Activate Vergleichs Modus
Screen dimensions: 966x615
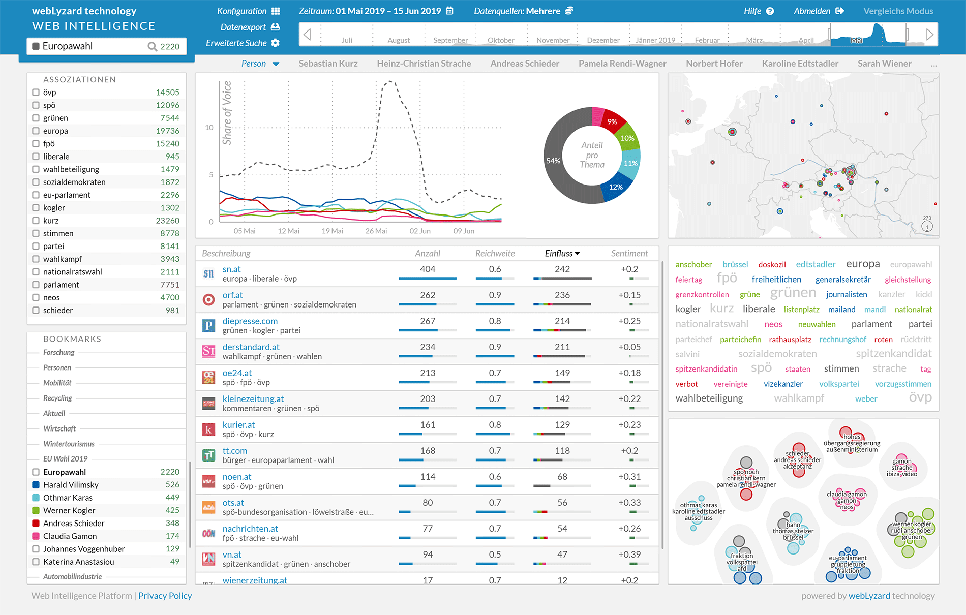(898, 11)
